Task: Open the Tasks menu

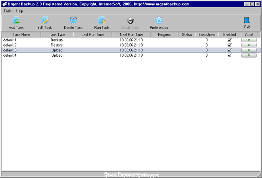Action: coord(8,11)
